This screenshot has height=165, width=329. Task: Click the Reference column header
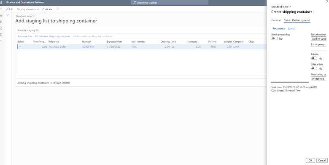click(54, 41)
